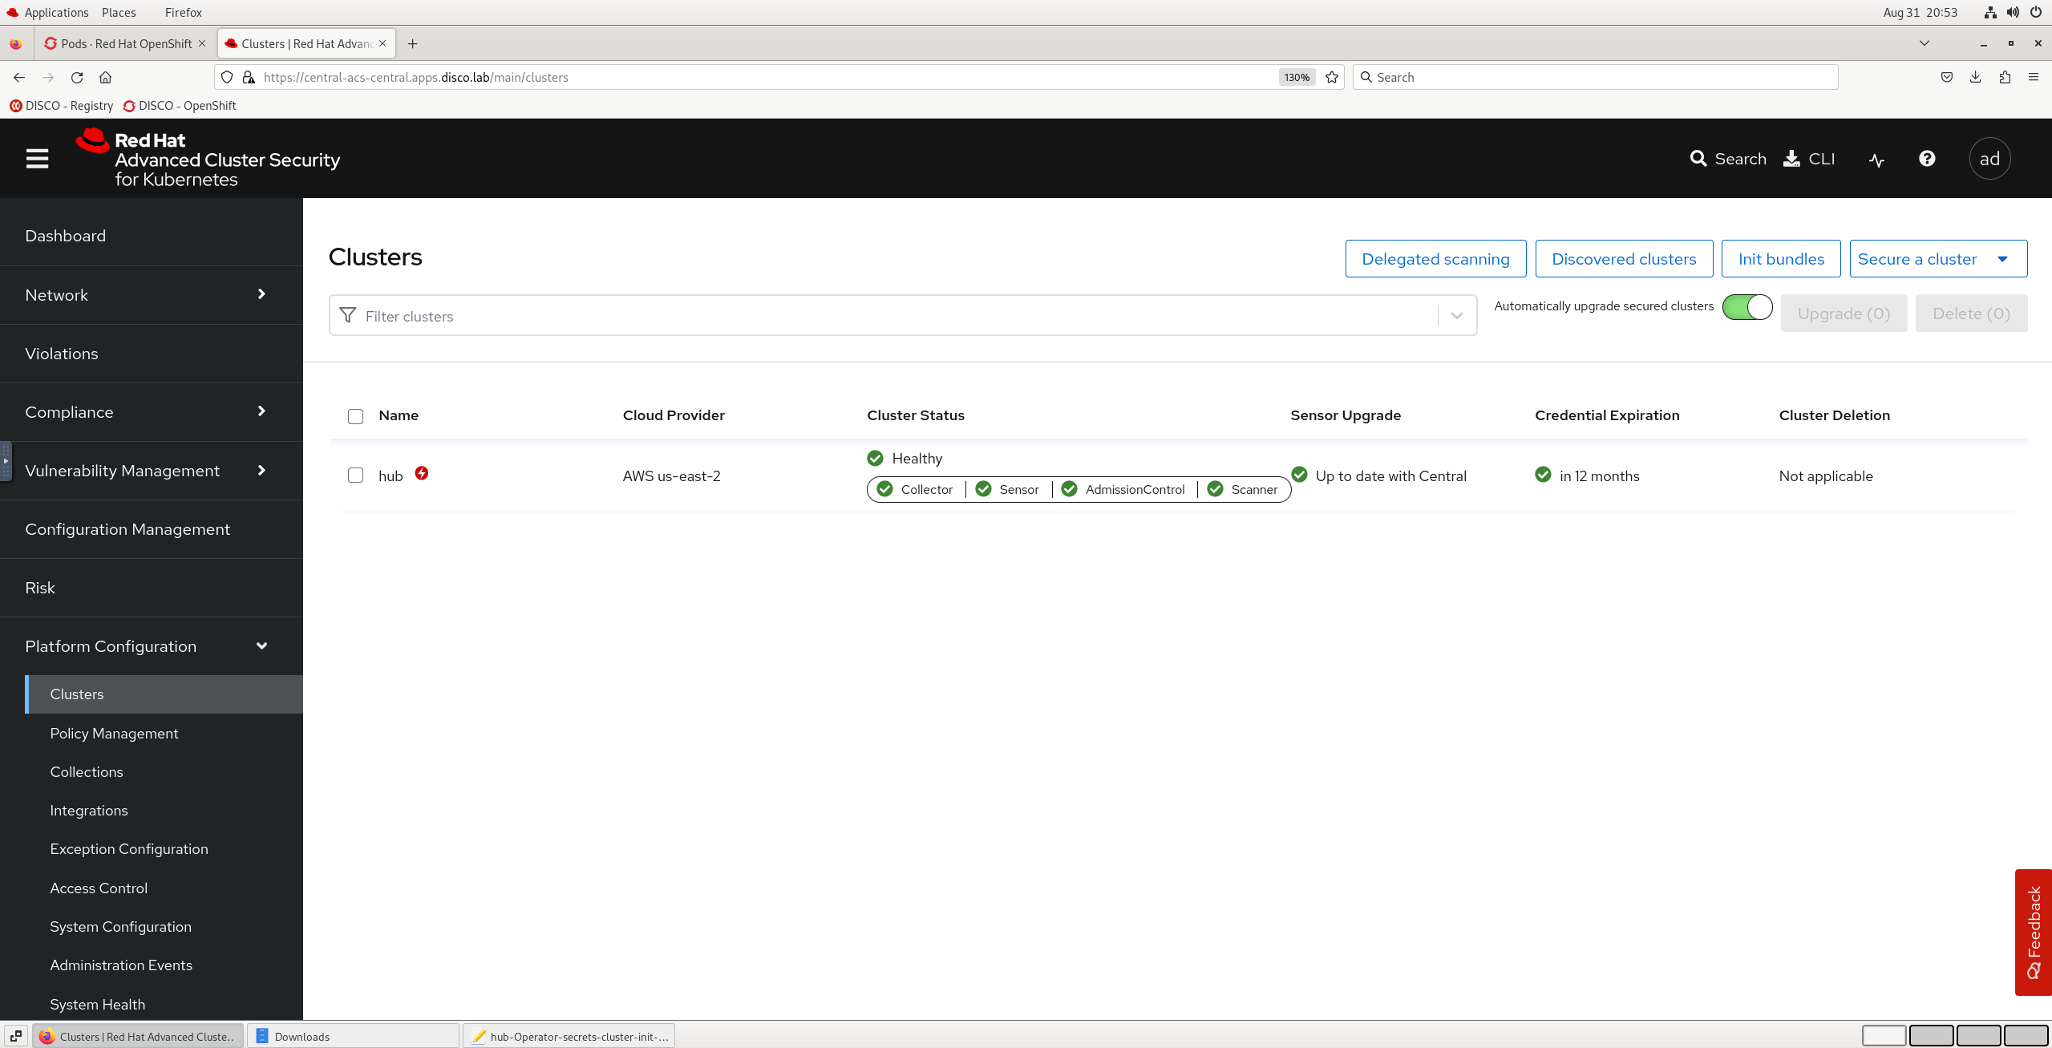Image resolution: width=2052 pixels, height=1048 pixels.
Task: Click the system health pulse icon
Action: point(1876,160)
